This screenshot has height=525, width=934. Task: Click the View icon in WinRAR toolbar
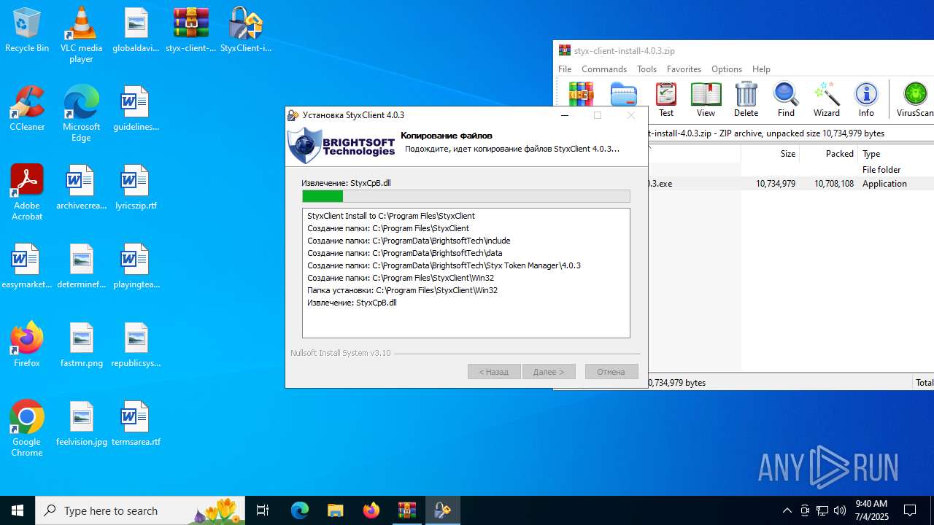[706, 100]
